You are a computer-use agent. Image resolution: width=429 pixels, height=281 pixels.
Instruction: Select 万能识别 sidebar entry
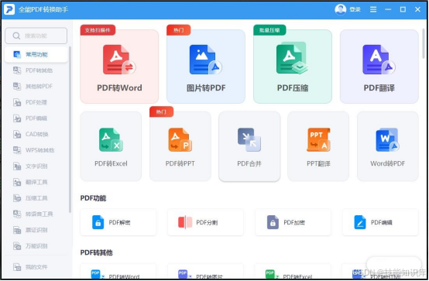36,245
